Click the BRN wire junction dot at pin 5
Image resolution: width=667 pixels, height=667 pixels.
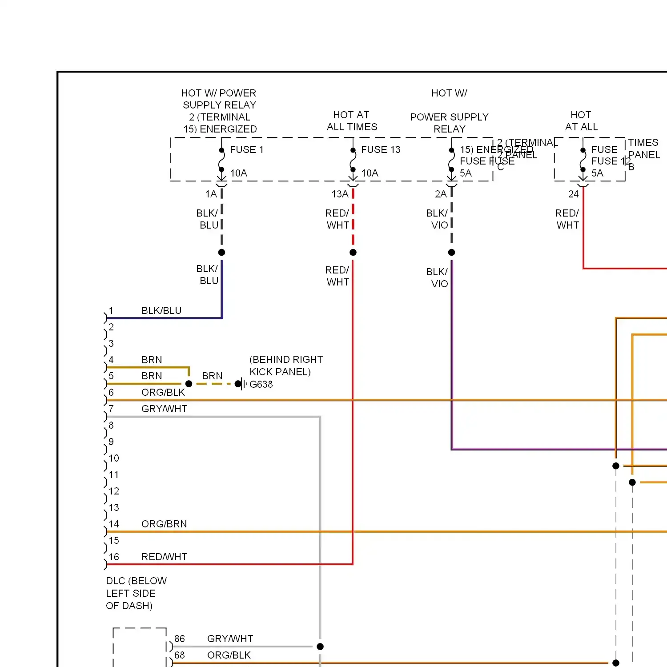[x=189, y=384]
